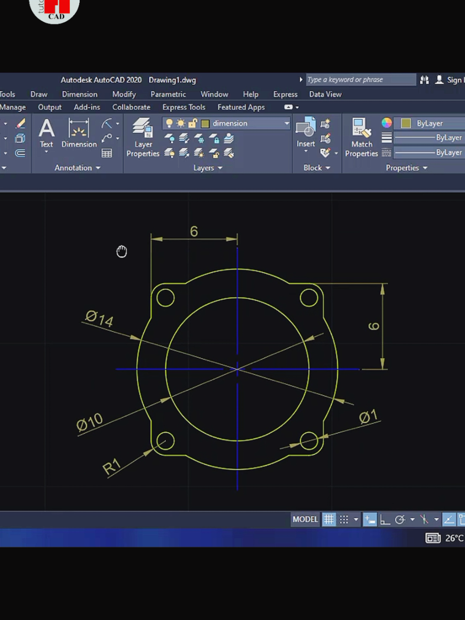Click the Parametric menu item
The height and width of the screenshot is (620, 465).
168,94
